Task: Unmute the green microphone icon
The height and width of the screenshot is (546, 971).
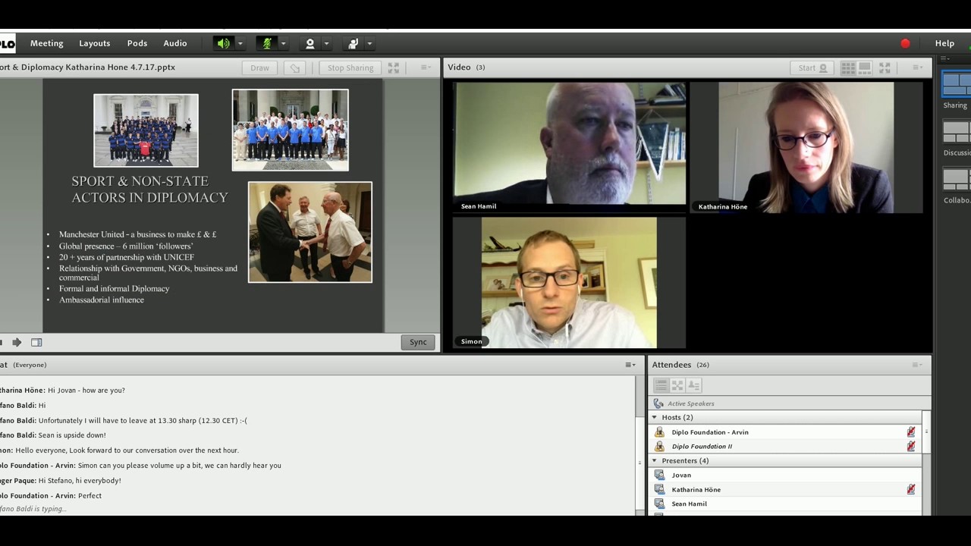Action: pos(266,43)
